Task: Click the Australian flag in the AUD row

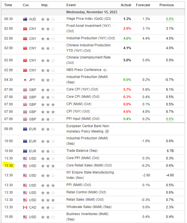Action: pos(25,19)
